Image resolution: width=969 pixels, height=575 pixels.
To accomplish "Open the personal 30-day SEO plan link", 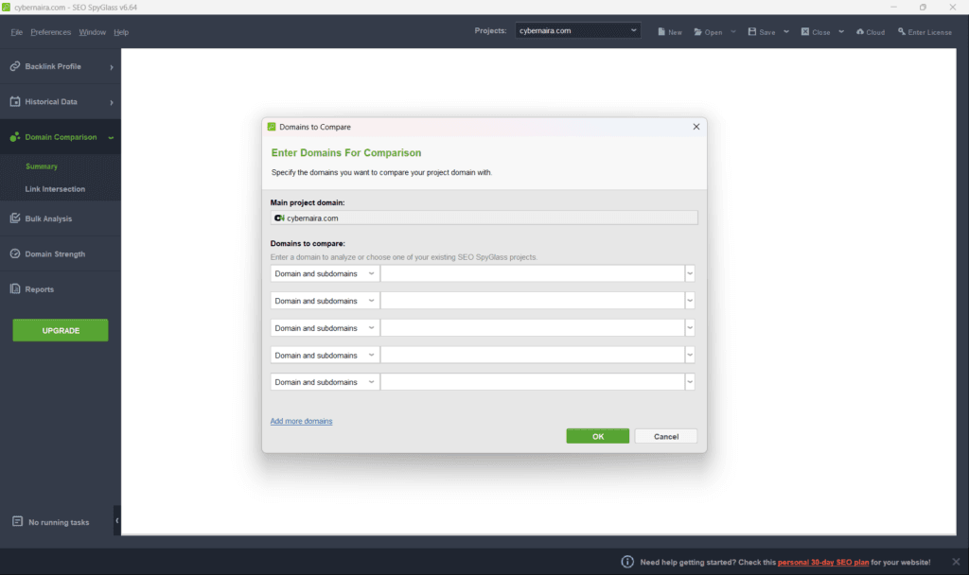I will pos(822,562).
